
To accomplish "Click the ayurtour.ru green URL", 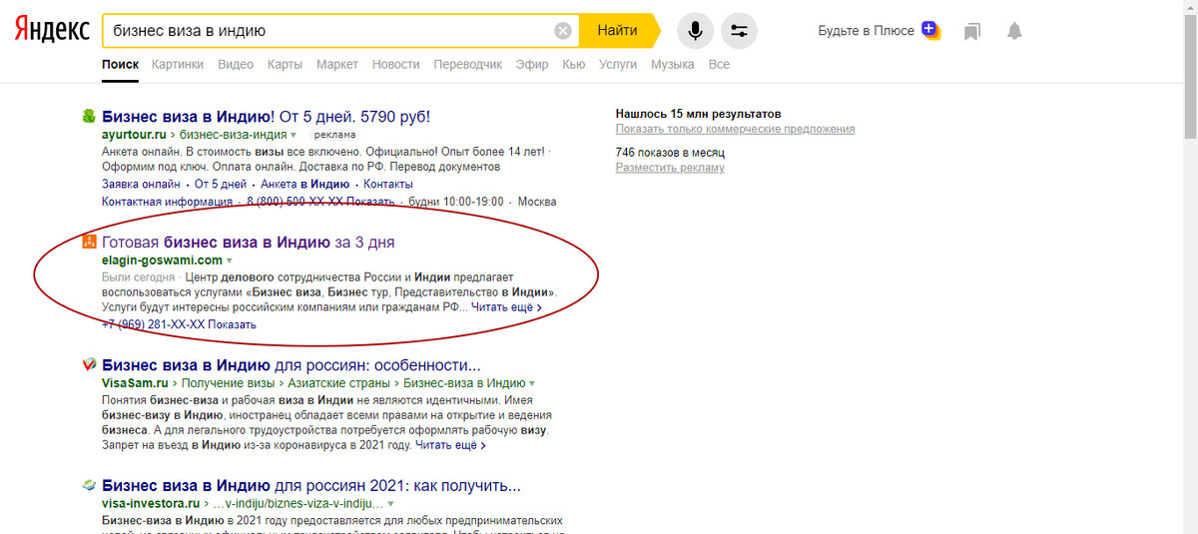I will [135, 134].
